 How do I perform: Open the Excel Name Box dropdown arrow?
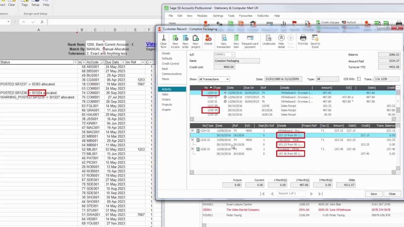(x=9, y=22)
